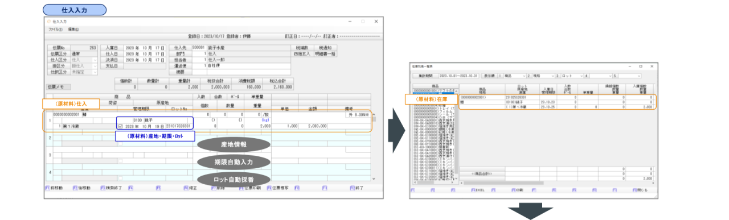729x220 pixels.
Task: Open the 編集 menu
Action: pos(73,29)
